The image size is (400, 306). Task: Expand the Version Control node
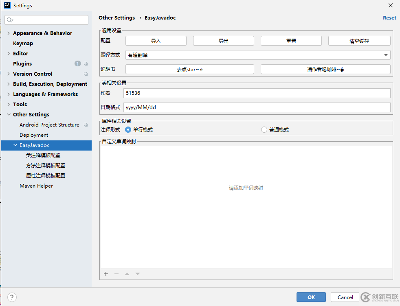click(x=9, y=74)
